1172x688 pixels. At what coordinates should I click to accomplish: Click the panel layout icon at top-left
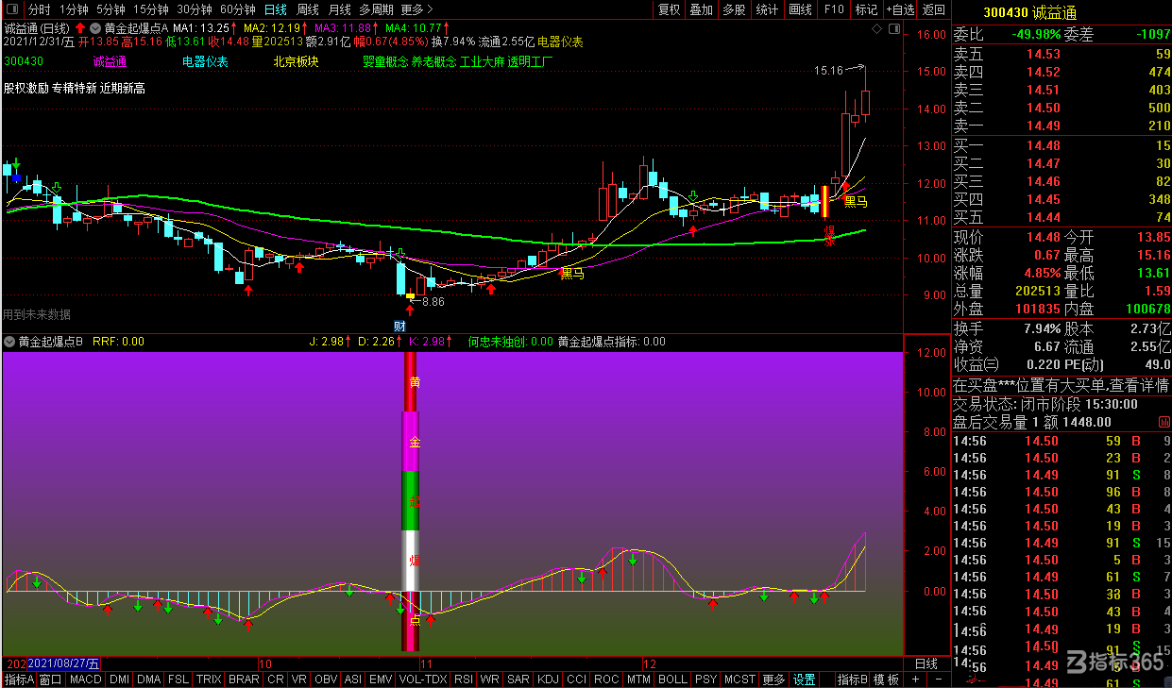(13, 9)
